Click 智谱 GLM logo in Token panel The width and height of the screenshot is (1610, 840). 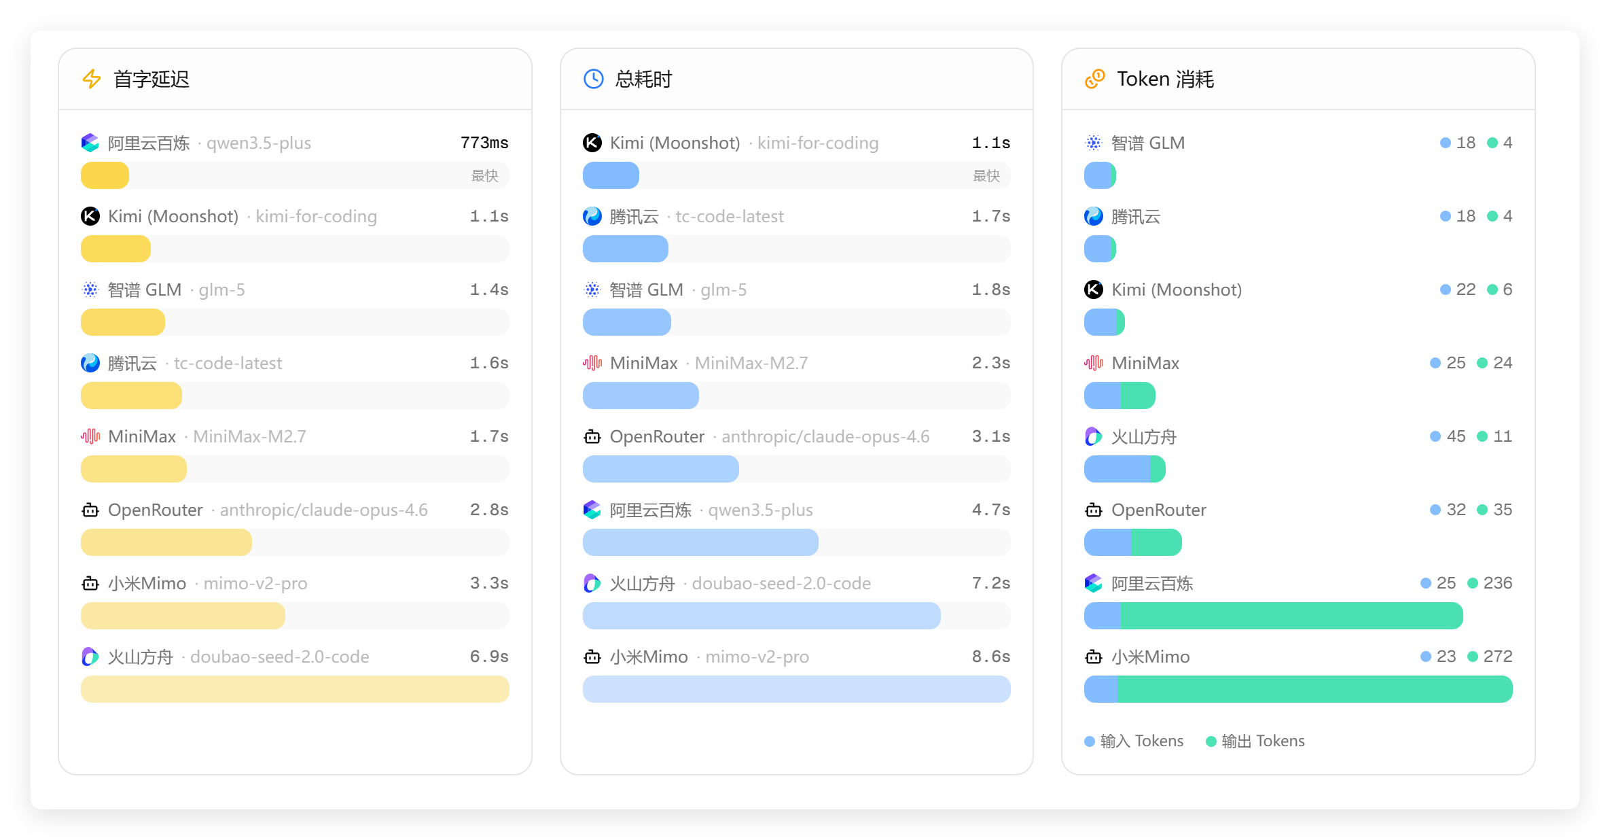pyautogui.click(x=1094, y=143)
